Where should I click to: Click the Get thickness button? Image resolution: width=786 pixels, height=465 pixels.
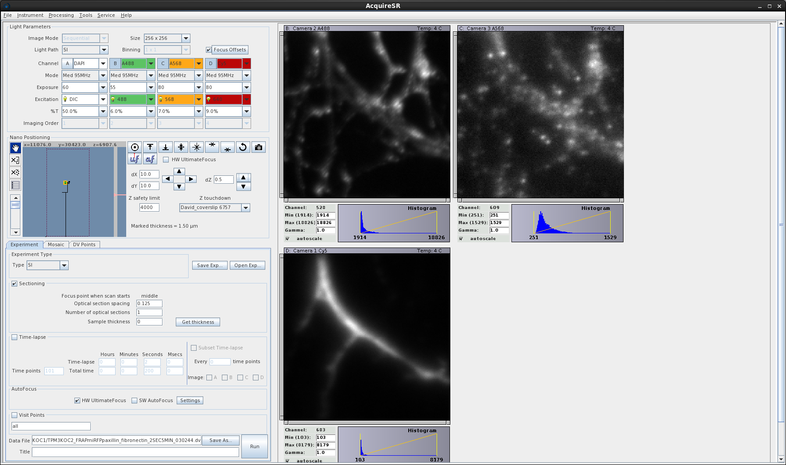(x=198, y=322)
